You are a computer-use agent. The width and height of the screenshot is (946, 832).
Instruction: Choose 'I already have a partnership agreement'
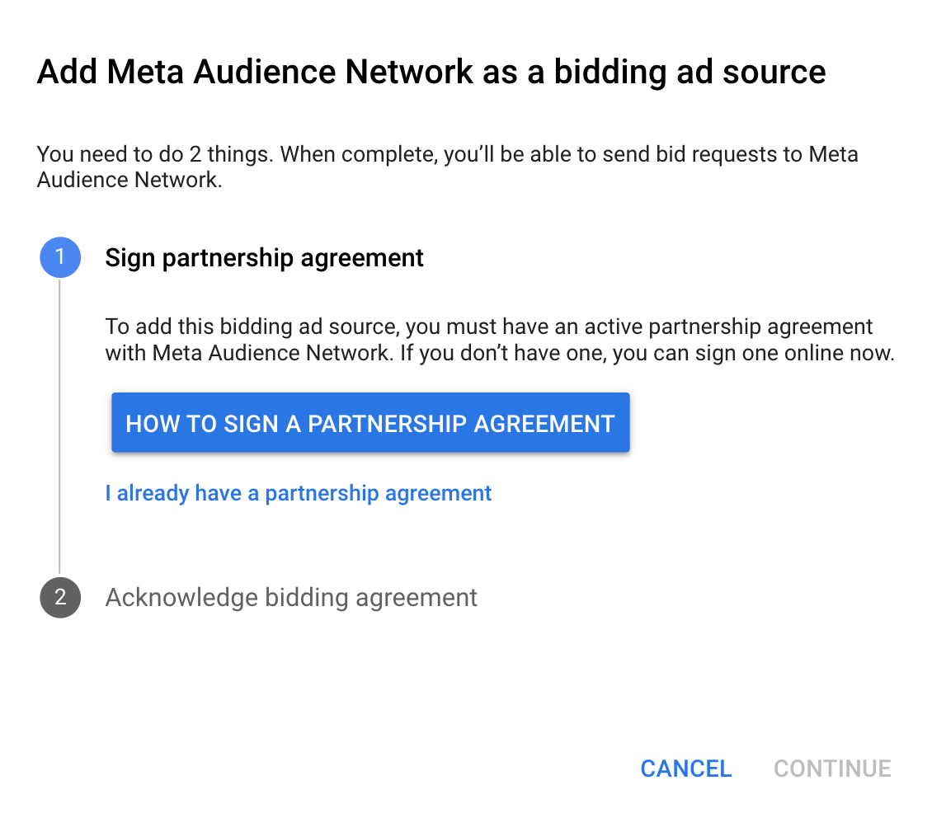(x=299, y=494)
